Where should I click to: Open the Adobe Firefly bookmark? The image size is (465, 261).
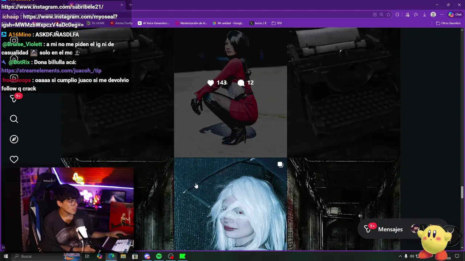click(x=121, y=23)
